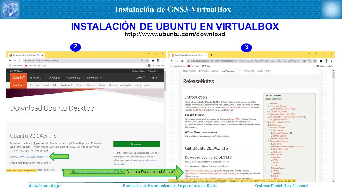Open the tab search chevron in the right browser
Screen dimensions: 342x192
tap(309, 54)
